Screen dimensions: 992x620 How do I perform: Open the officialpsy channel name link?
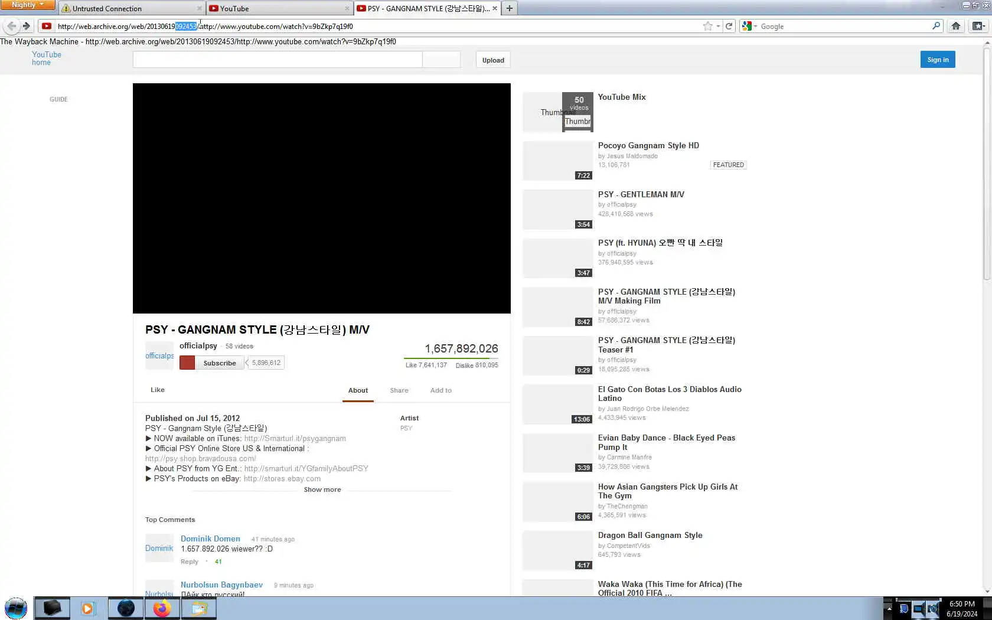[x=198, y=346]
